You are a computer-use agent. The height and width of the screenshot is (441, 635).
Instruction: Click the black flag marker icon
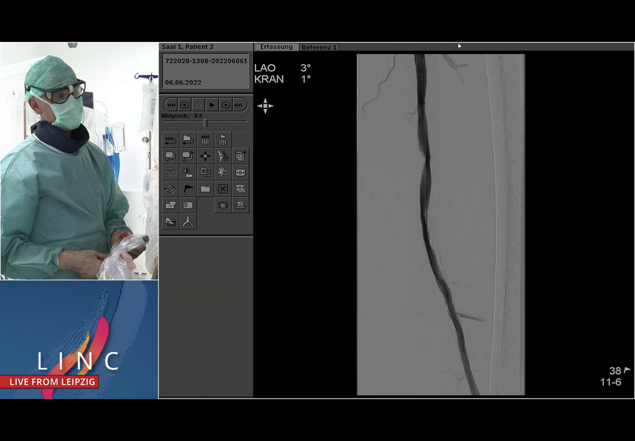[x=188, y=189]
